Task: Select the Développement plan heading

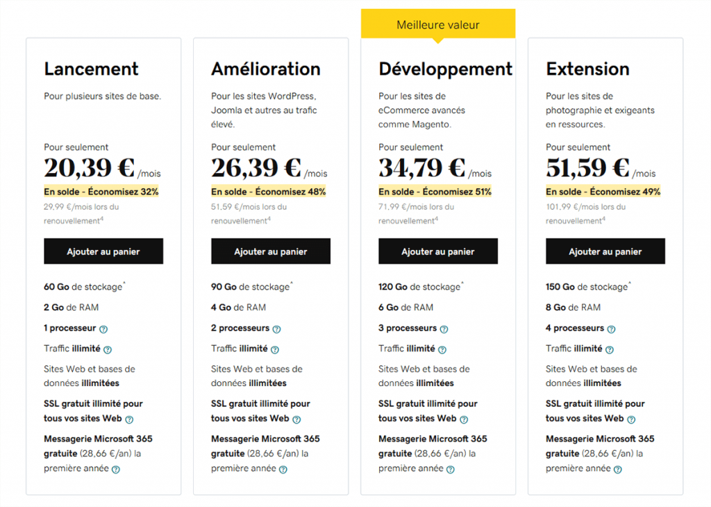Action: pos(445,69)
